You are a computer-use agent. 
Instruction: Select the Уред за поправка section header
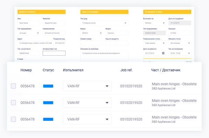click(104, 12)
